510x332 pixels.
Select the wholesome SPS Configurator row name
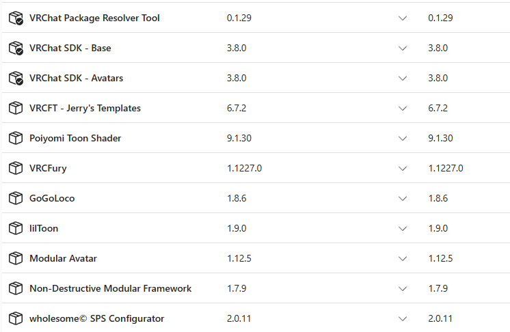(97, 319)
